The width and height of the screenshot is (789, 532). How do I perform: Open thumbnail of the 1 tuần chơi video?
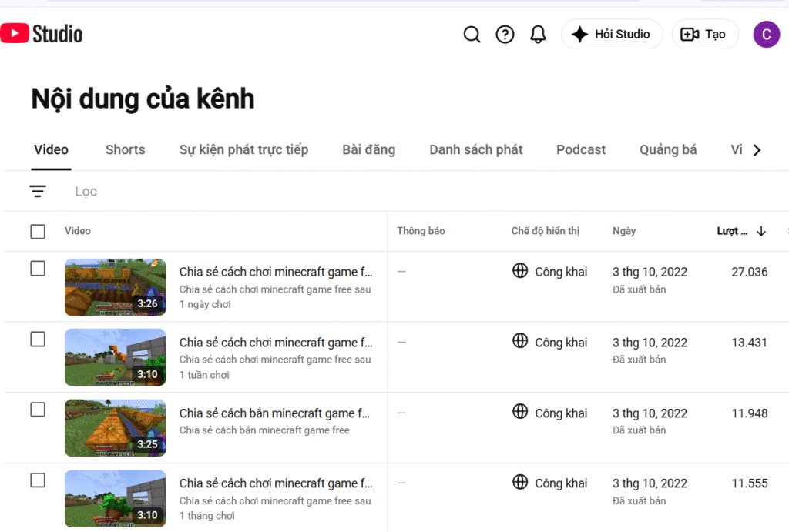(116, 357)
